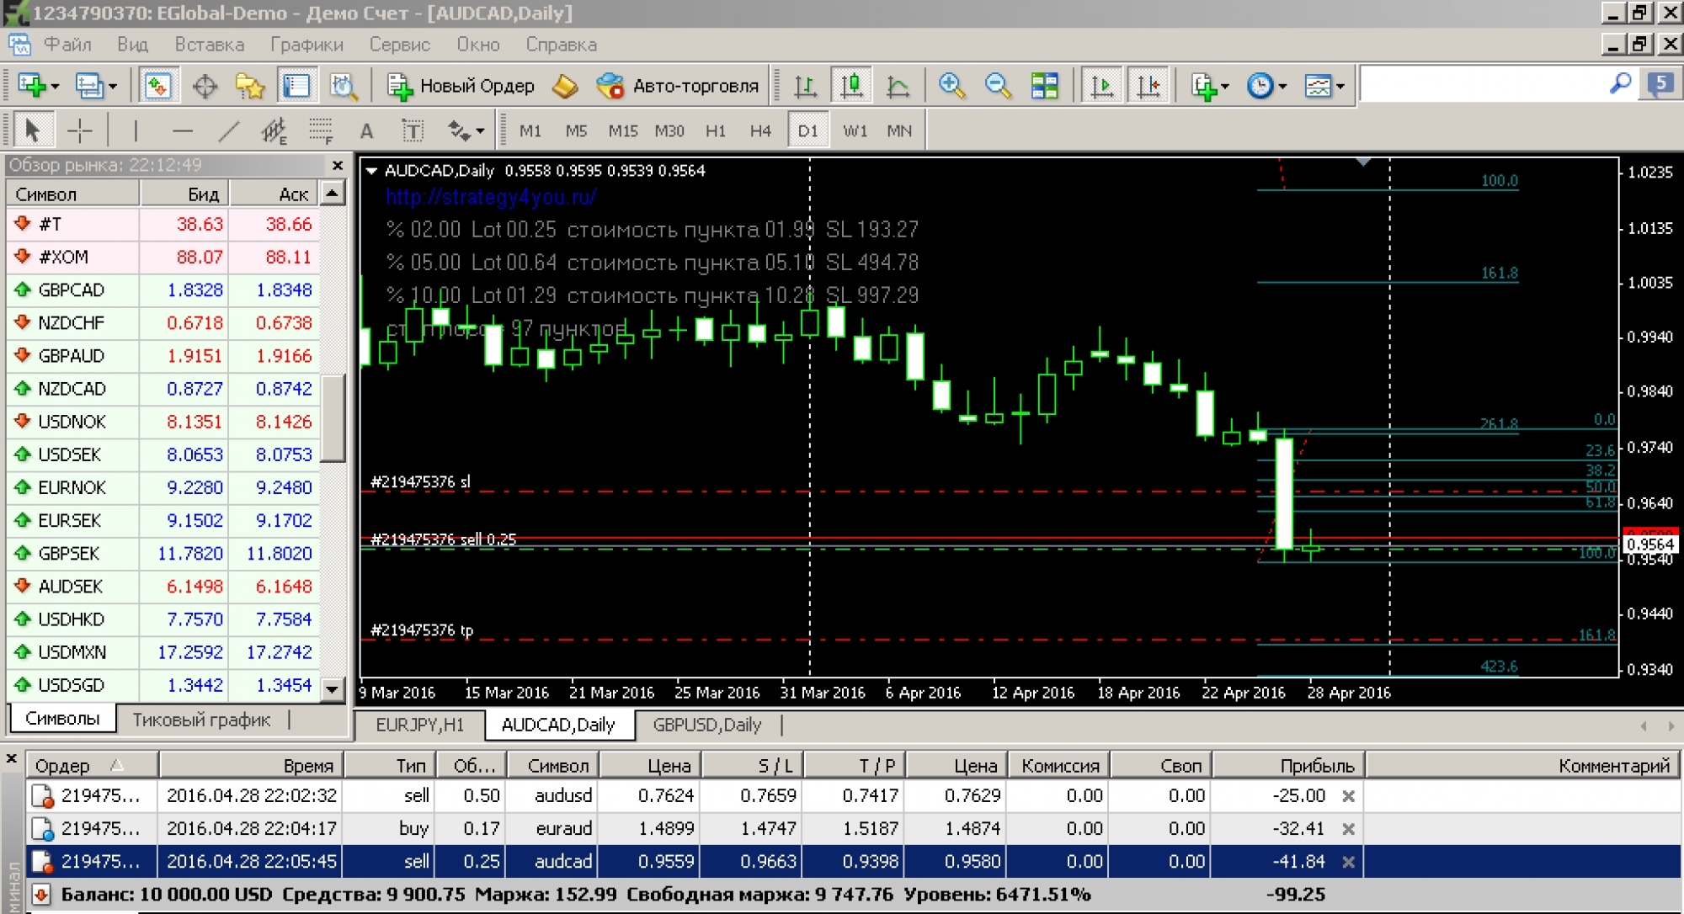Viewport: 1684px width, 914px height.
Task: Switch to the GBPUSD,Daily chart tab
Action: pos(706,725)
